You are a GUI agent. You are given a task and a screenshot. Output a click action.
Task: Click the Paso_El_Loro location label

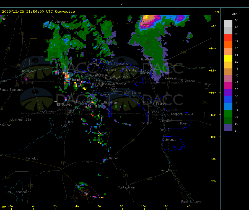pos(191,202)
